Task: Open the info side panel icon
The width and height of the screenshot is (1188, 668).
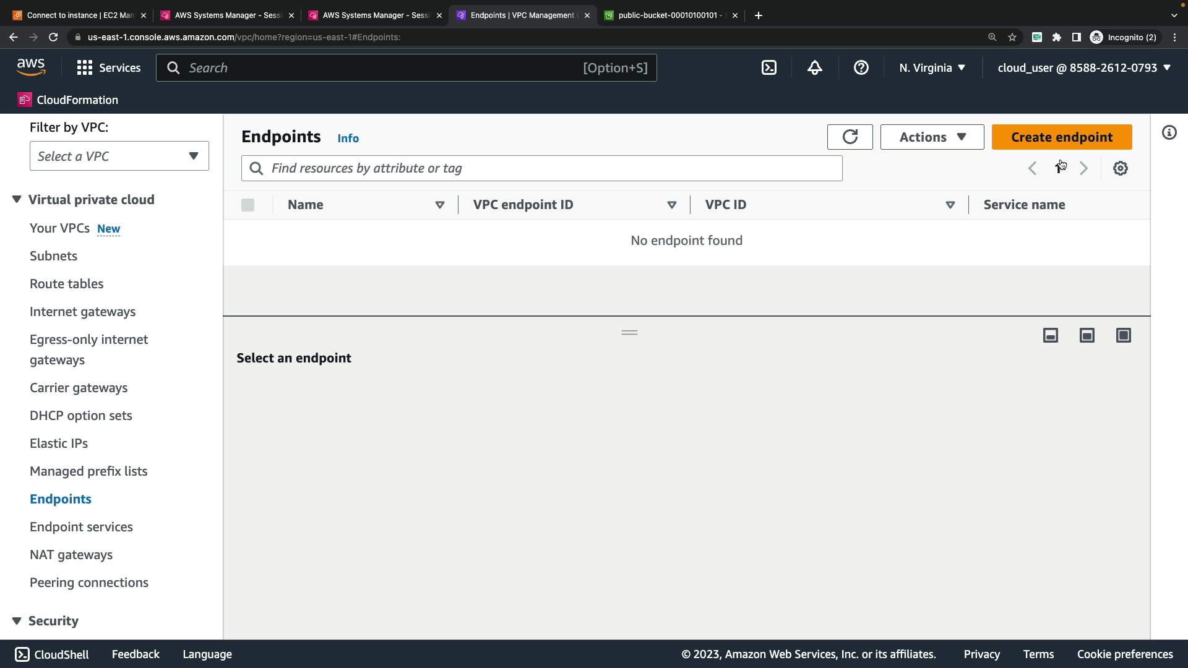Action: 1169,132
